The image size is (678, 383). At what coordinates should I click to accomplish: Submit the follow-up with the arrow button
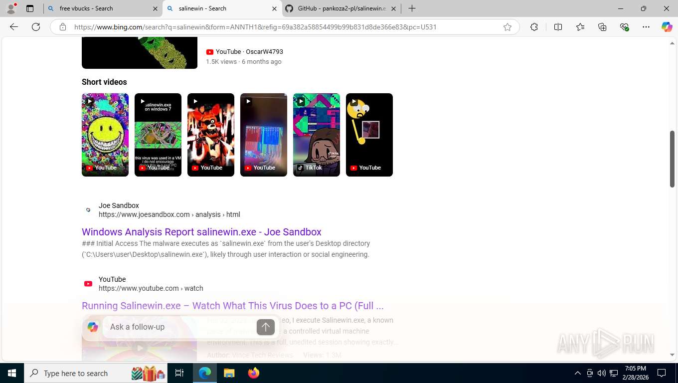pos(266,327)
